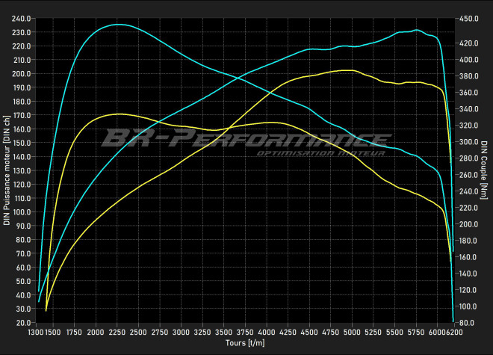Viewport: 493px width, 355px height.
Task: Click the 4000 tick on the rpm axis
Action: [x=267, y=332]
